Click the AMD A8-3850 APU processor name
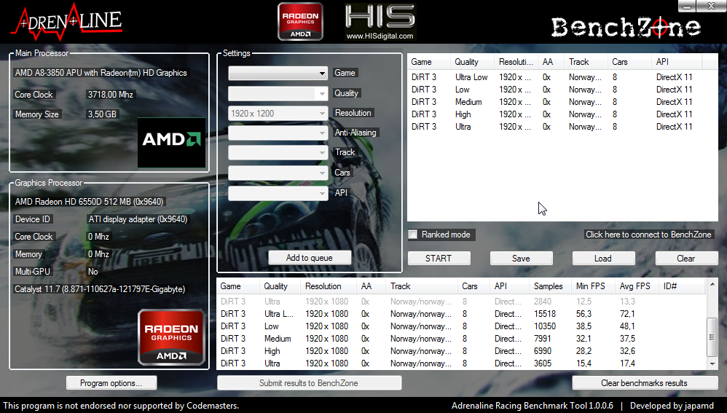727x413 pixels. pos(101,73)
